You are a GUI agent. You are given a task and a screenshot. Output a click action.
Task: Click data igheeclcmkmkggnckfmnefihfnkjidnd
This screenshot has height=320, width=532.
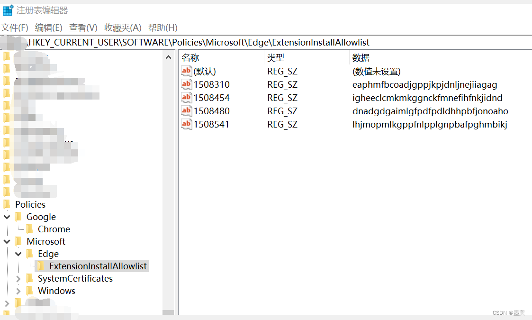click(x=427, y=98)
